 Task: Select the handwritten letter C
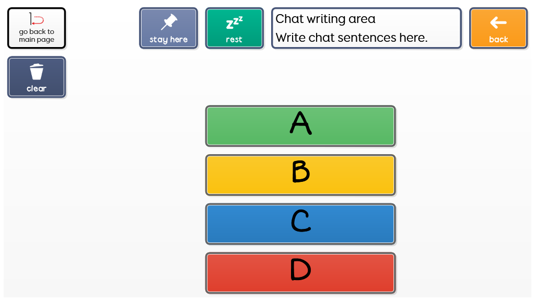point(300,221)
